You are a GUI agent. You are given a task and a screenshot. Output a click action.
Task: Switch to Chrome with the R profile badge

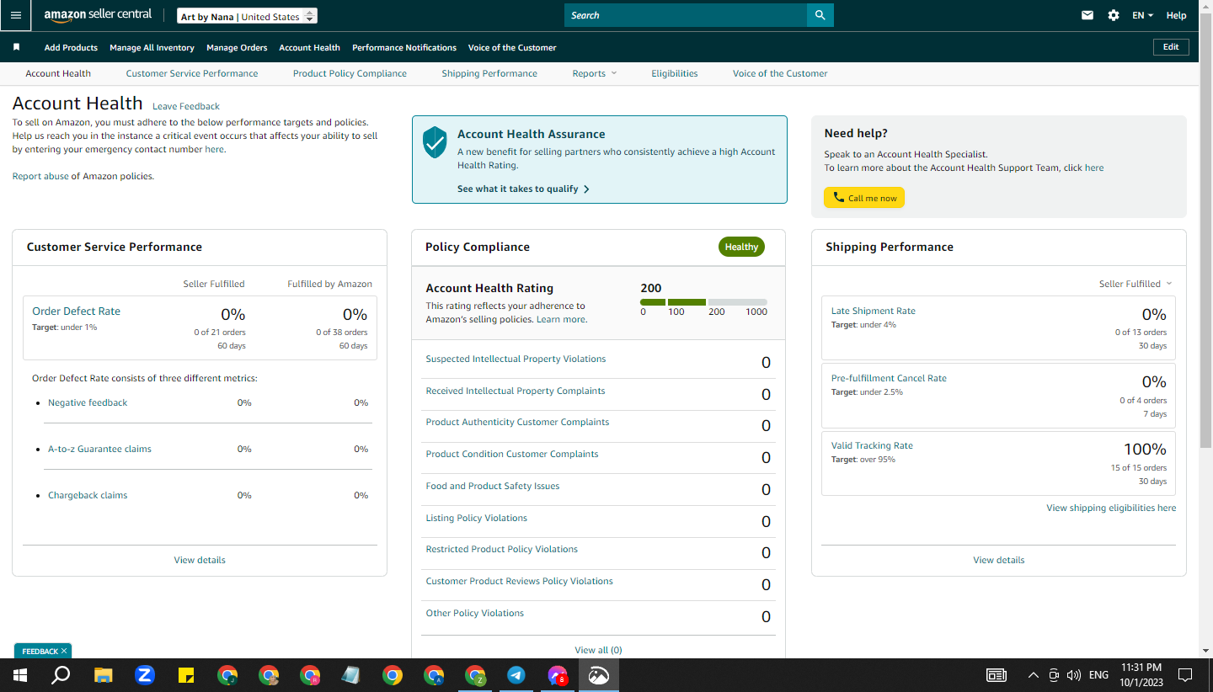pos(310,675)
